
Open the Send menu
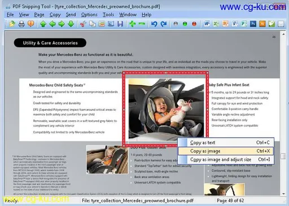(71, 15)
